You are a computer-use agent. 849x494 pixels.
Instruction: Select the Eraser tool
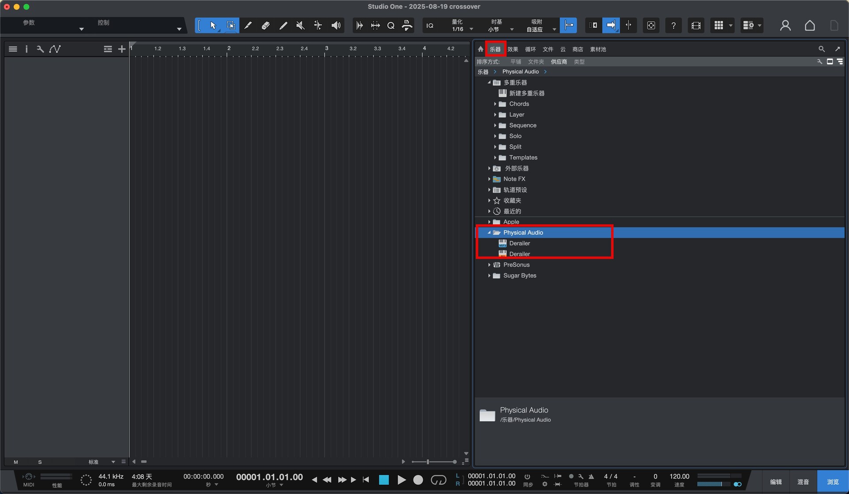pyautogui.click(x=265, y=26)
